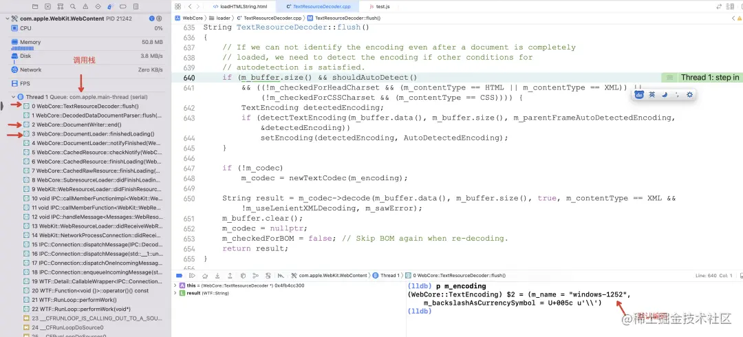Image resolution: width=743 pixels, height=337 pixels.
Task: Open Debug View Hierarchy button
Action: click(x=243, y=275)
